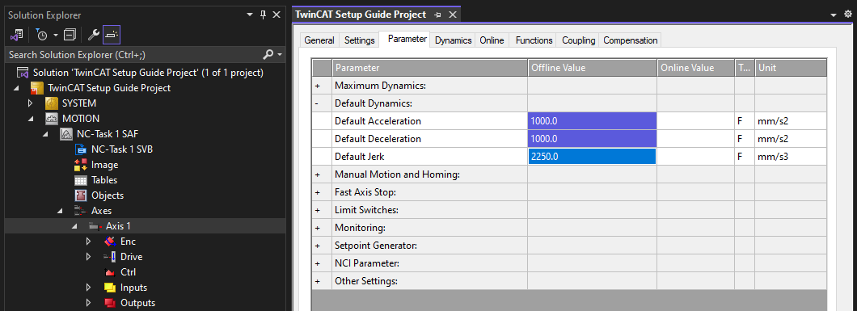Switch to the Dynamics tab
Screen dimensions: 857x311
(x=453, y=40)
